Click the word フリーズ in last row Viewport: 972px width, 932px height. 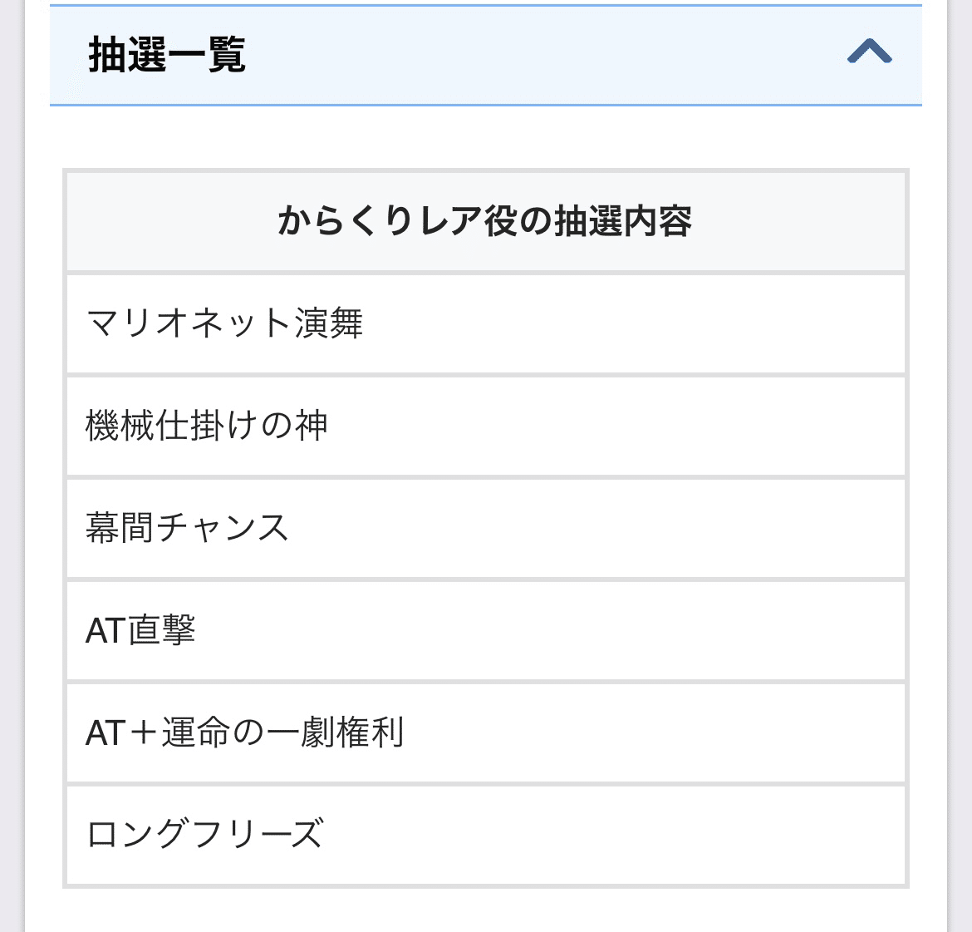pos(258,834)
